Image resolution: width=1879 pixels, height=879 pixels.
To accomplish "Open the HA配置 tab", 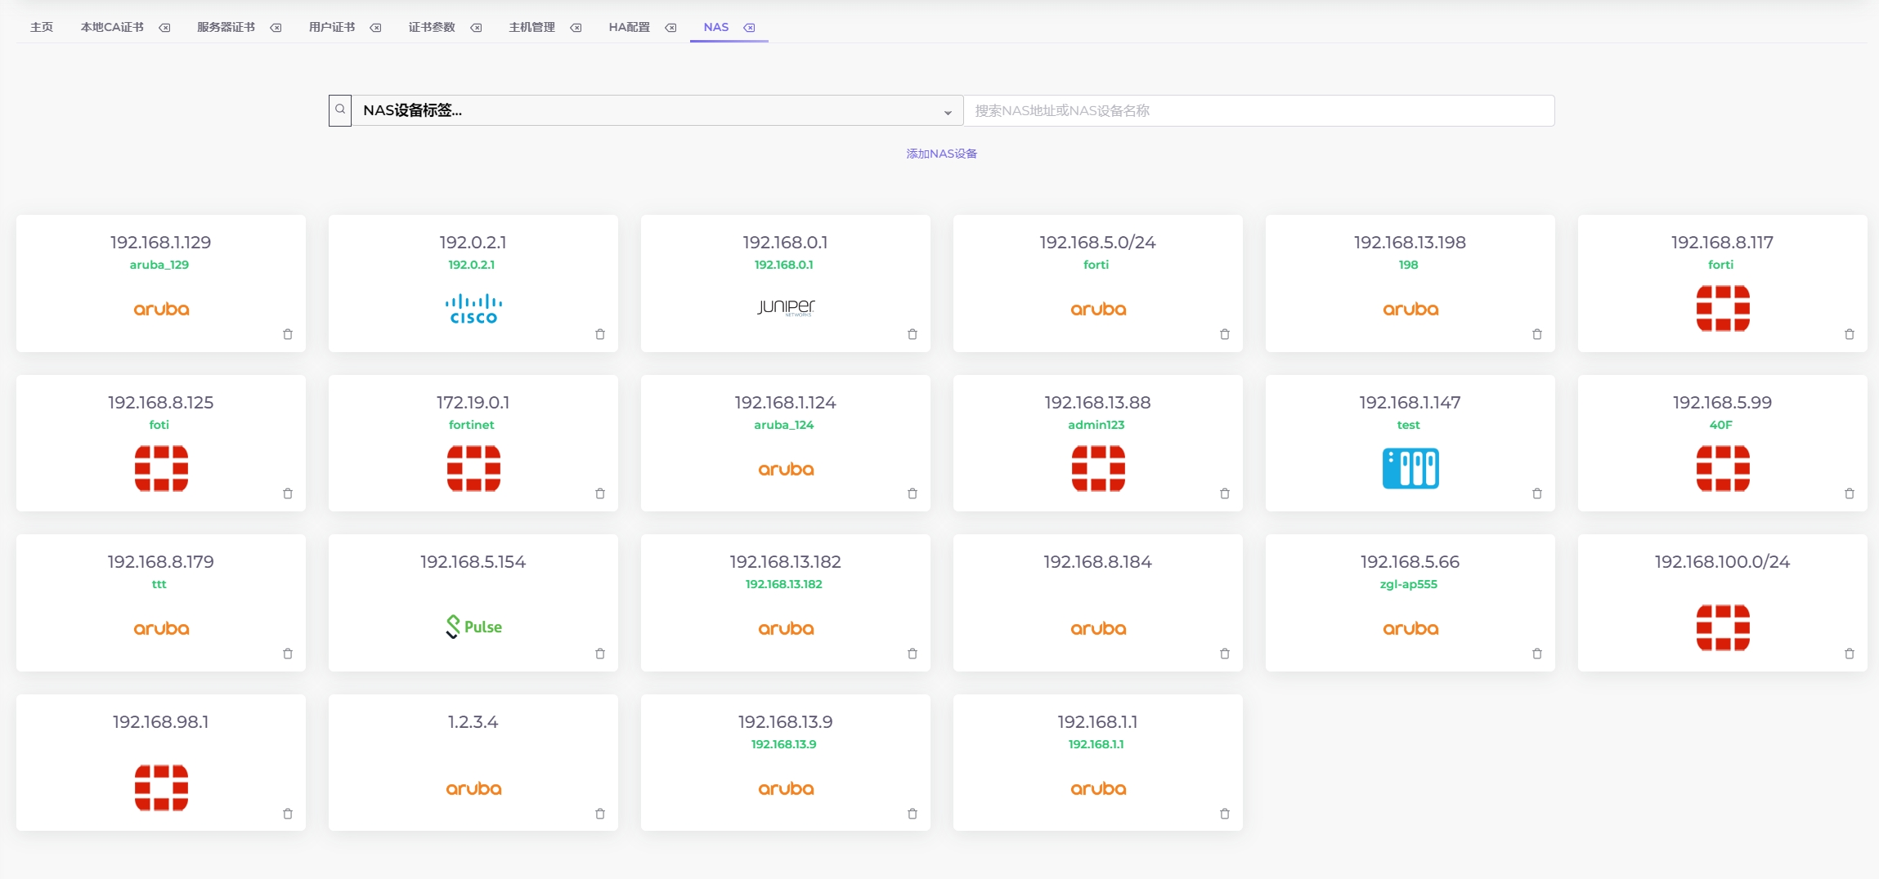I will (629, 27).
